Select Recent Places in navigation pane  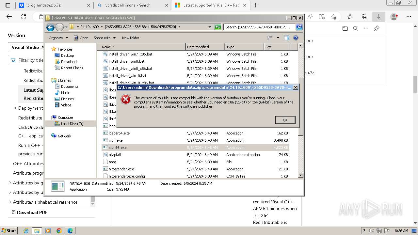(72, 68)
